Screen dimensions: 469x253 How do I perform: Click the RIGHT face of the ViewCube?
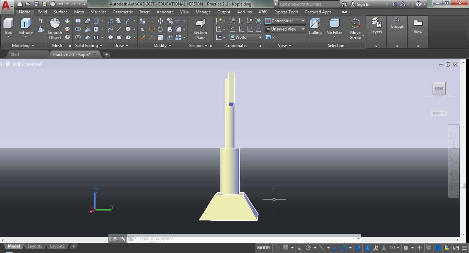pos(439,88)
